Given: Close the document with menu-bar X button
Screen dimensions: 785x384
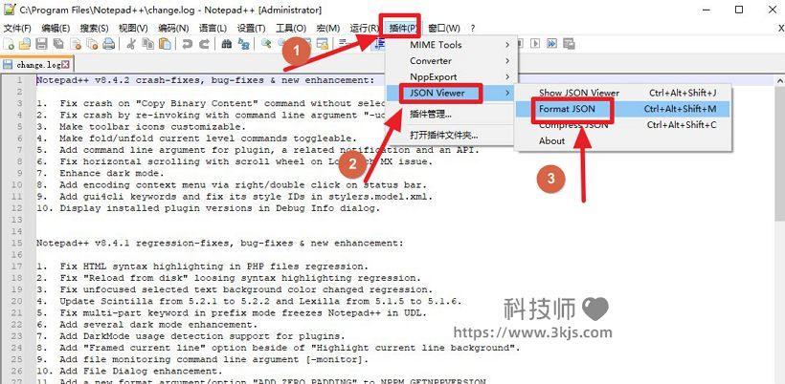Looking at the screenshot, I should [781, 29].
